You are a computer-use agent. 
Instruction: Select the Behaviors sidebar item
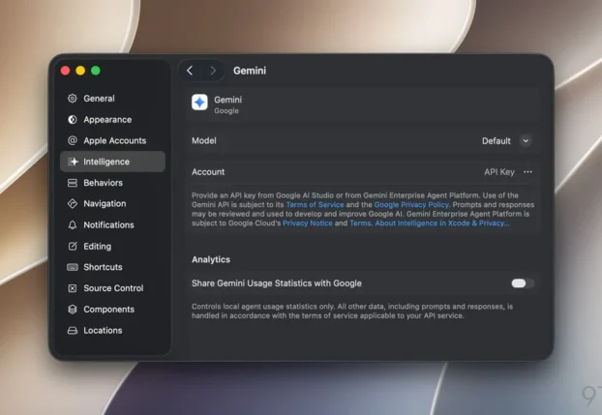tap(112, 183)
